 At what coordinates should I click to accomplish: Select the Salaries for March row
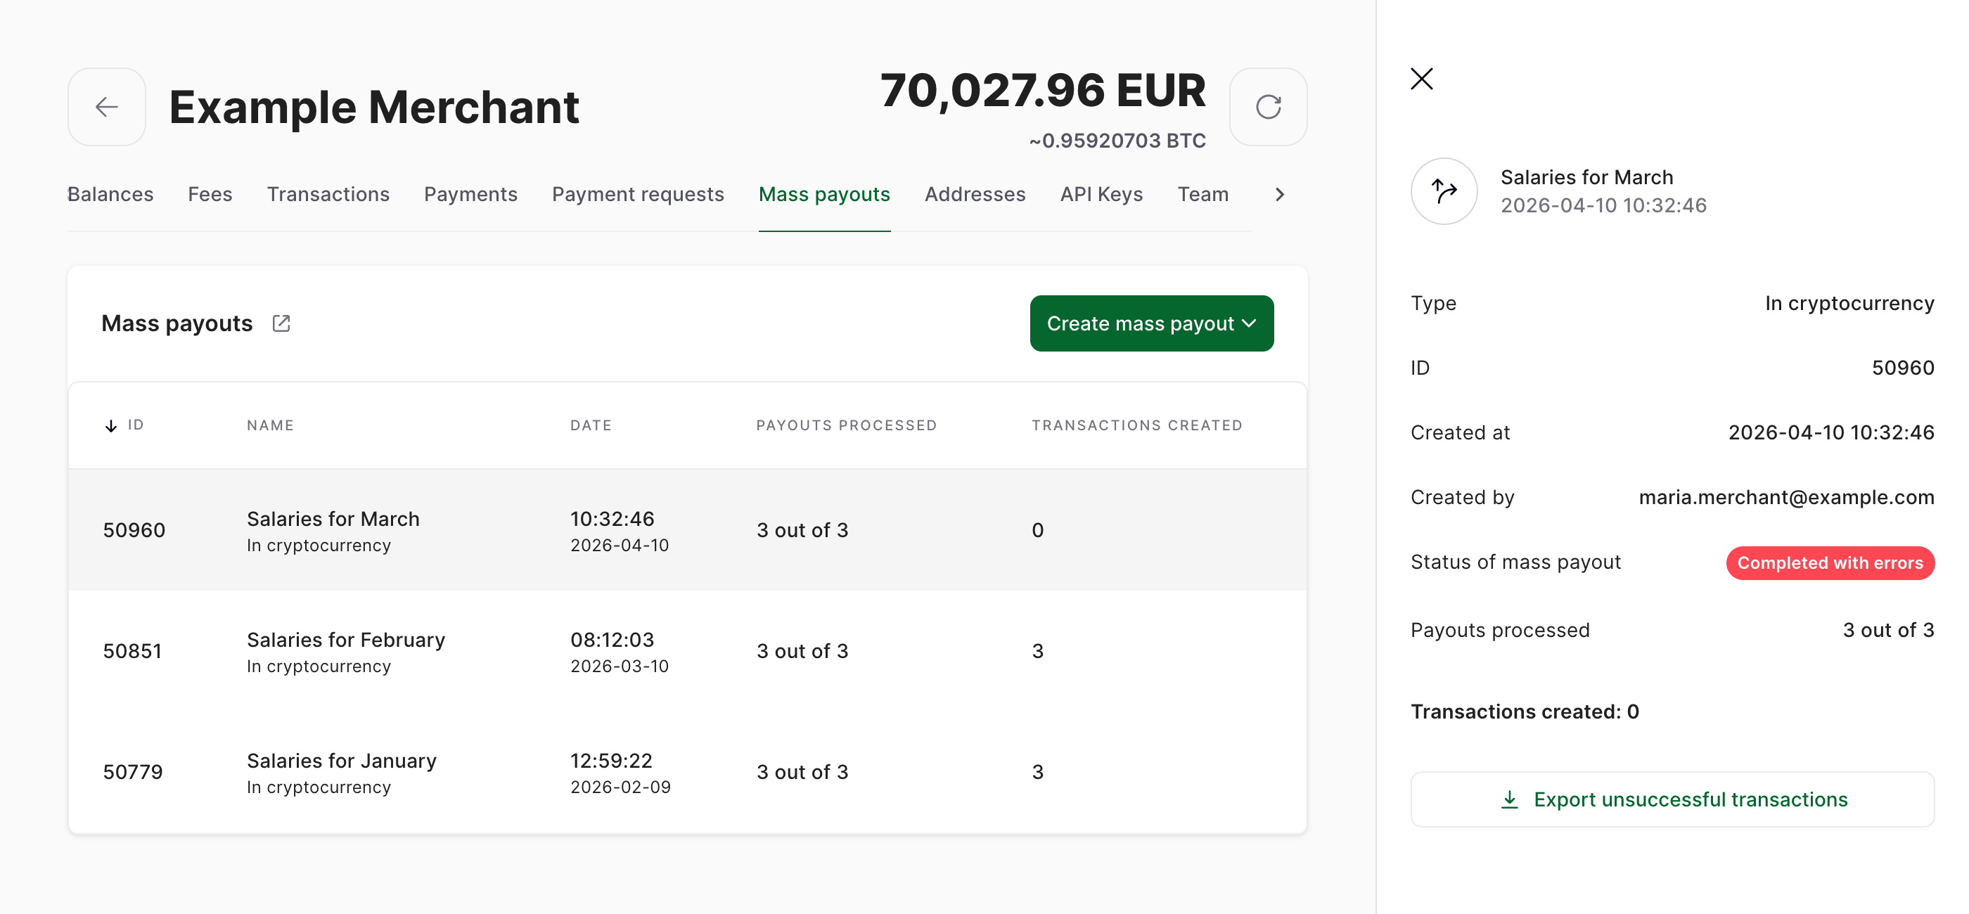687,529
